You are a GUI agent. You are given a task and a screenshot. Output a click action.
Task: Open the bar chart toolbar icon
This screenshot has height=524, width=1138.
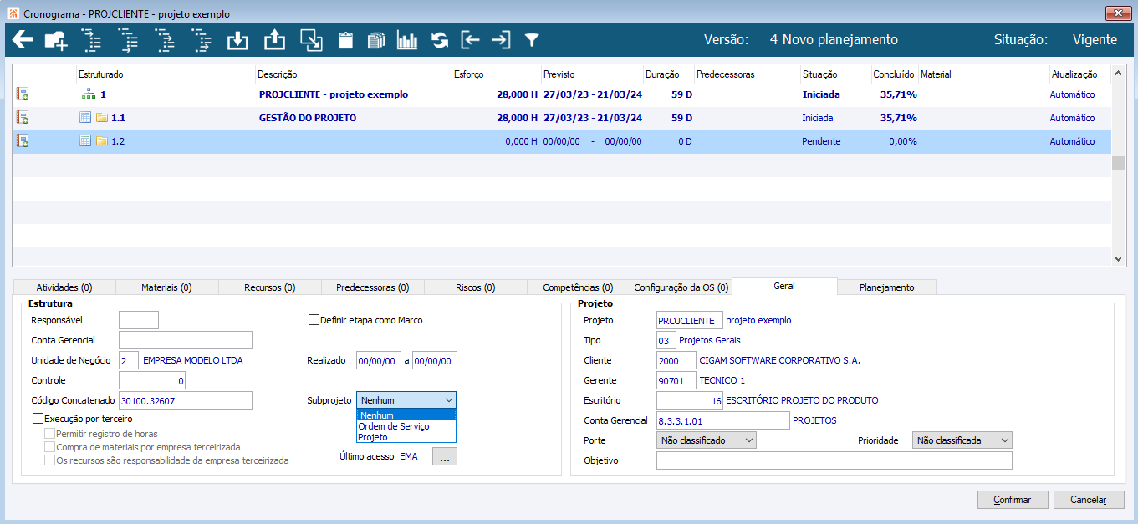pos(407,40)
